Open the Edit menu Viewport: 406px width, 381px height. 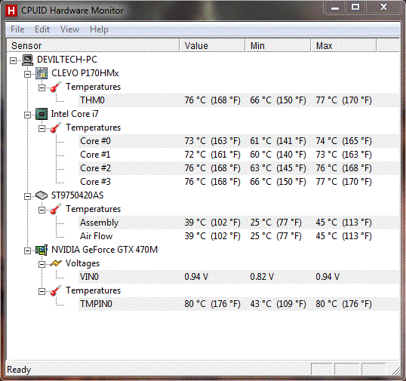click(42, 29)
